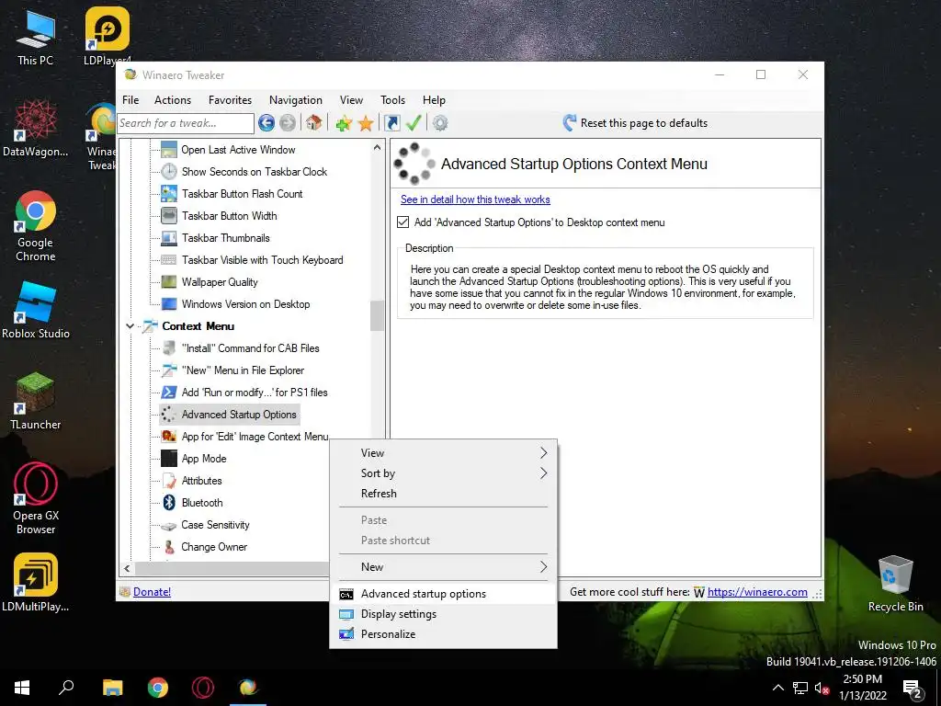Click the muted volume tray icon

click(x=822, y=688)
